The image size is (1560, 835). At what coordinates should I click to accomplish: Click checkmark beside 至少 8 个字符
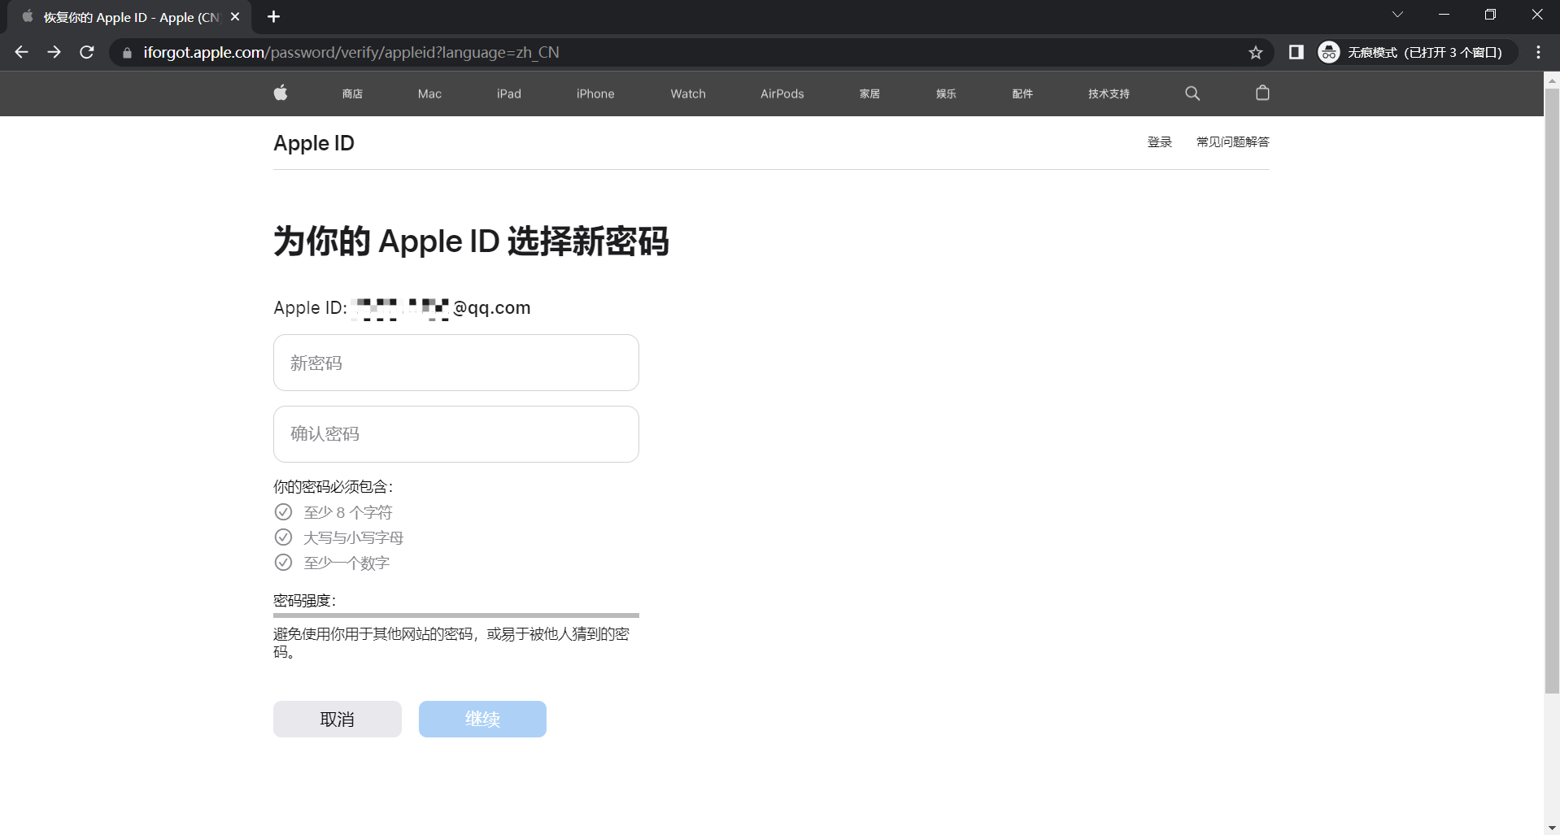click(x=283, y=511)
